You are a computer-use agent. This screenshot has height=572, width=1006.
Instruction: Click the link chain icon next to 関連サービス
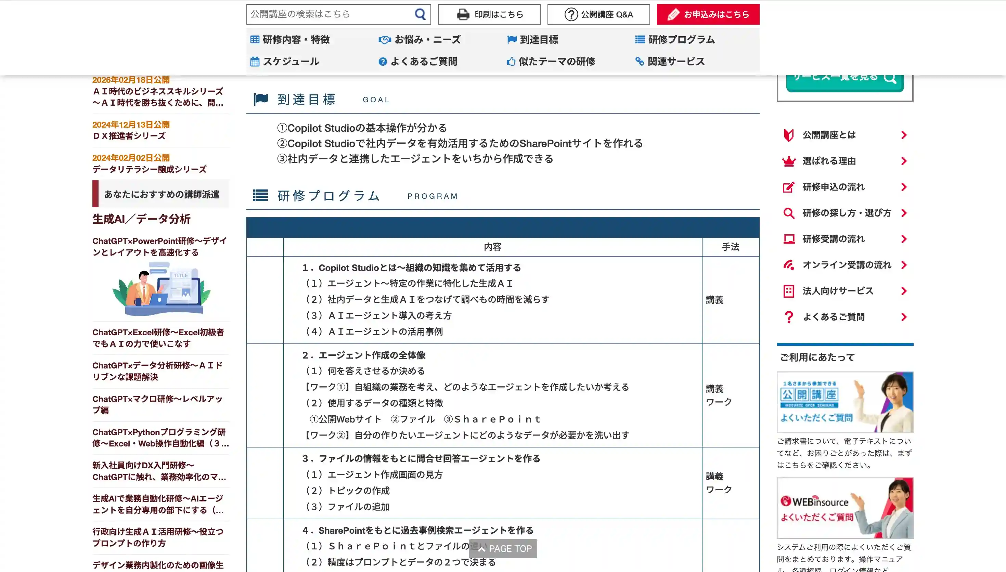pyautogui.click(x=640, y=62)
